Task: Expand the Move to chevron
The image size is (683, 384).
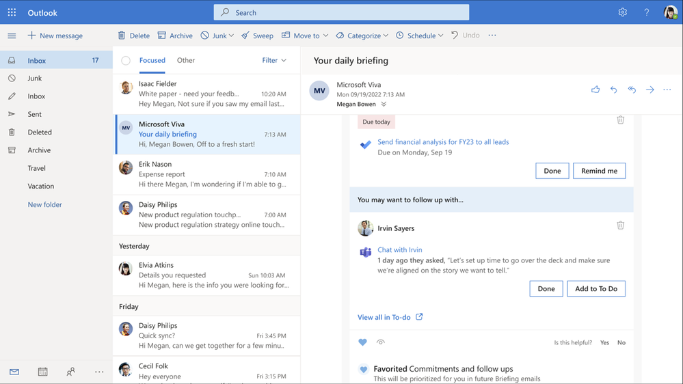Action: pyautogui.click(x=325, y=36)
